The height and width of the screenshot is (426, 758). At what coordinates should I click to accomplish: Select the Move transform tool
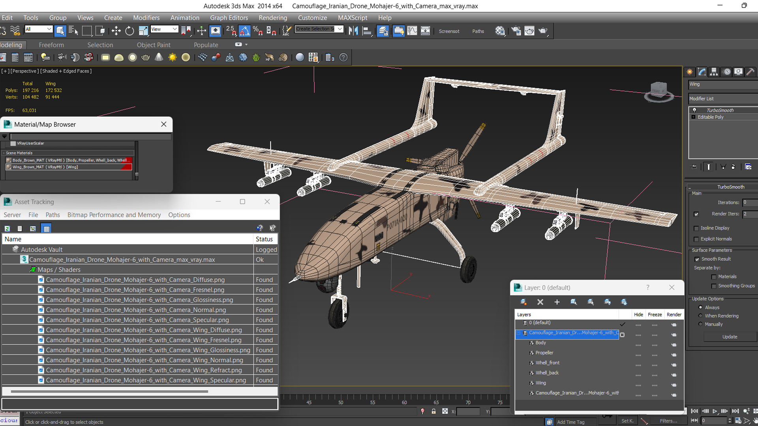(x=116, y=31)
